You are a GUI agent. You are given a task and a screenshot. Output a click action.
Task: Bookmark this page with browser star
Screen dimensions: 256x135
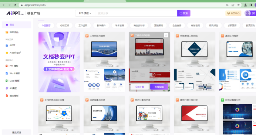238,5
